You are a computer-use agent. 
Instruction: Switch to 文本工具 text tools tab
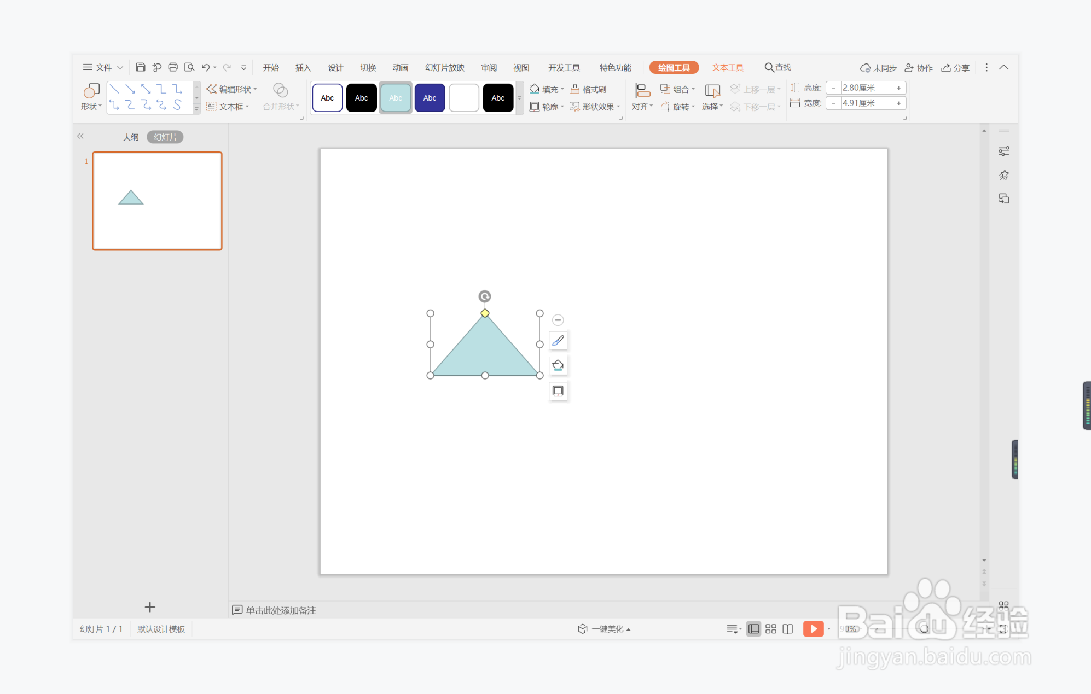pyautogui.click(x=728, y=67)
